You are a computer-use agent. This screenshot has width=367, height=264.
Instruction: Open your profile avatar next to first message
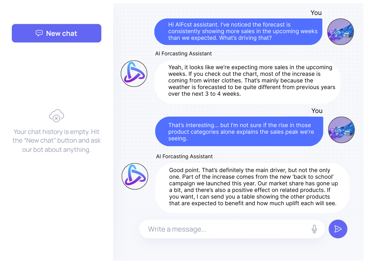tap(340, 32)
